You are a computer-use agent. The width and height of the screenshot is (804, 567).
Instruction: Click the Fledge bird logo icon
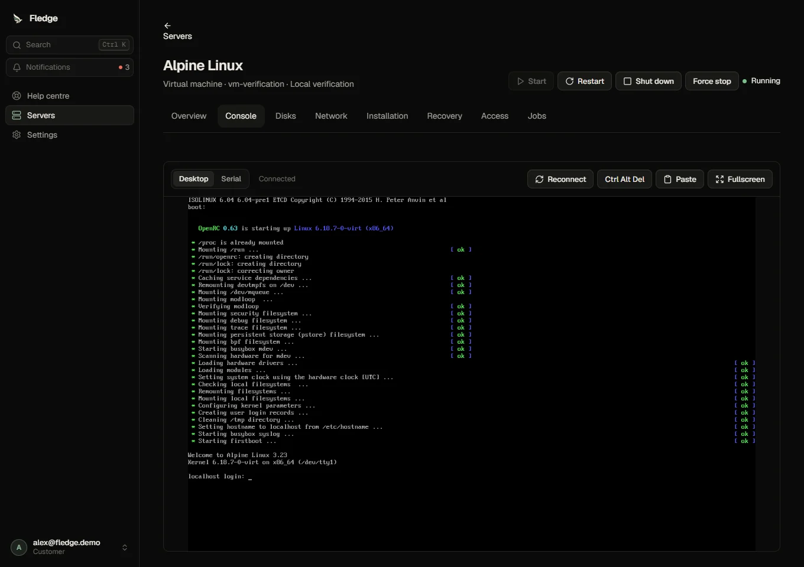[x=18, y=18]
